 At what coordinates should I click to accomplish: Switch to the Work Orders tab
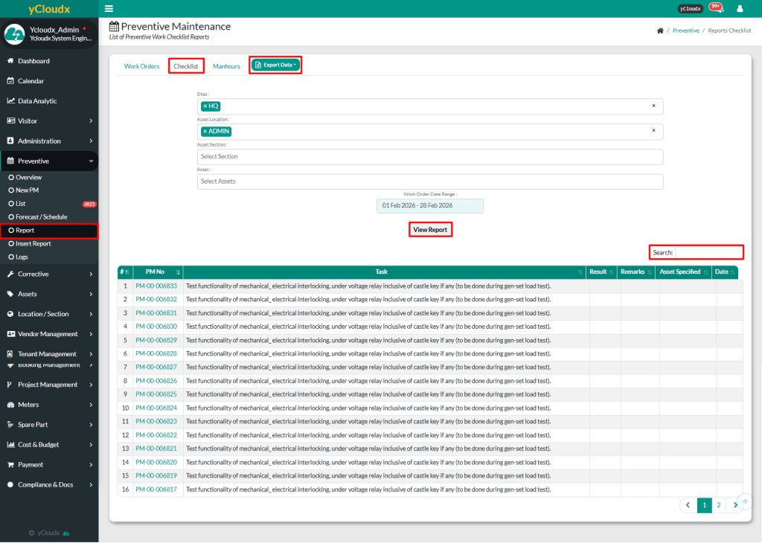point(141,66)
